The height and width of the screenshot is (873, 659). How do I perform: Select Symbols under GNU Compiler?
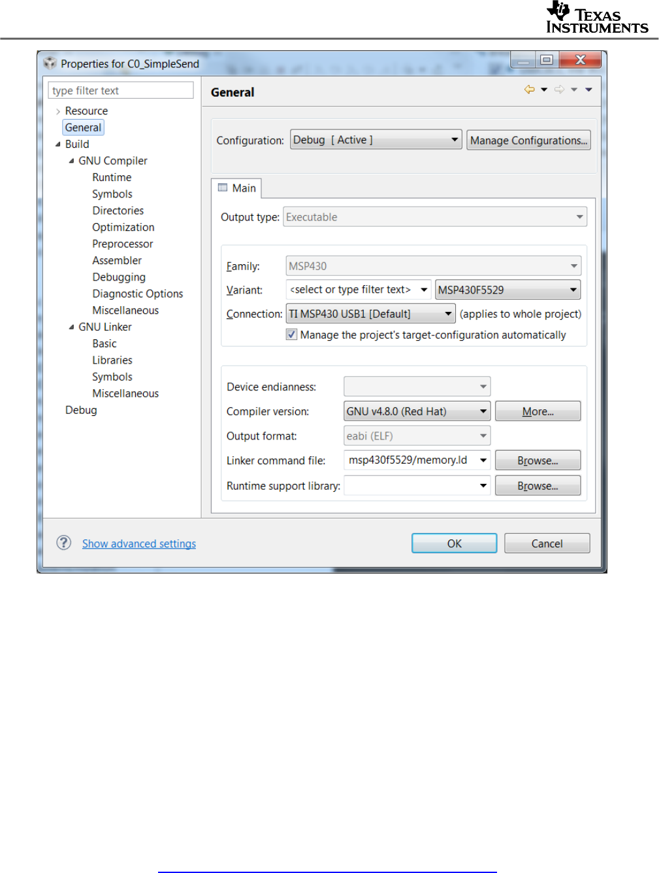112,194
